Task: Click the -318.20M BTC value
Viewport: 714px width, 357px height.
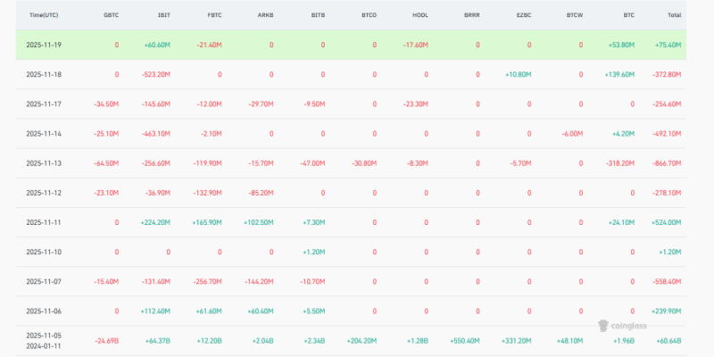Action: tap(619, 163)
